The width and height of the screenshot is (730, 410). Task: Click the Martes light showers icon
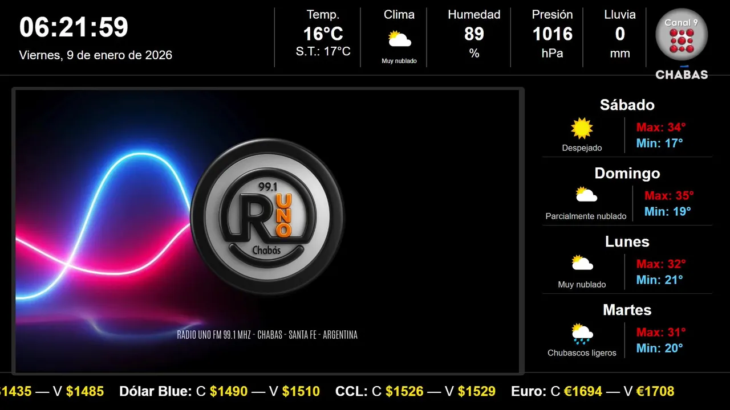[582, 334]
